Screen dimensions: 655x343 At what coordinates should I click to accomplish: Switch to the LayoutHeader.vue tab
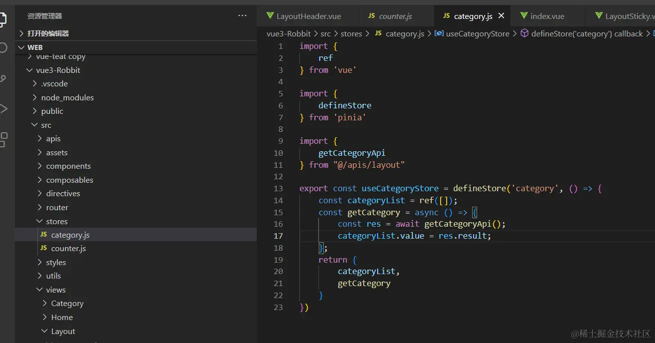coord(308,16)
